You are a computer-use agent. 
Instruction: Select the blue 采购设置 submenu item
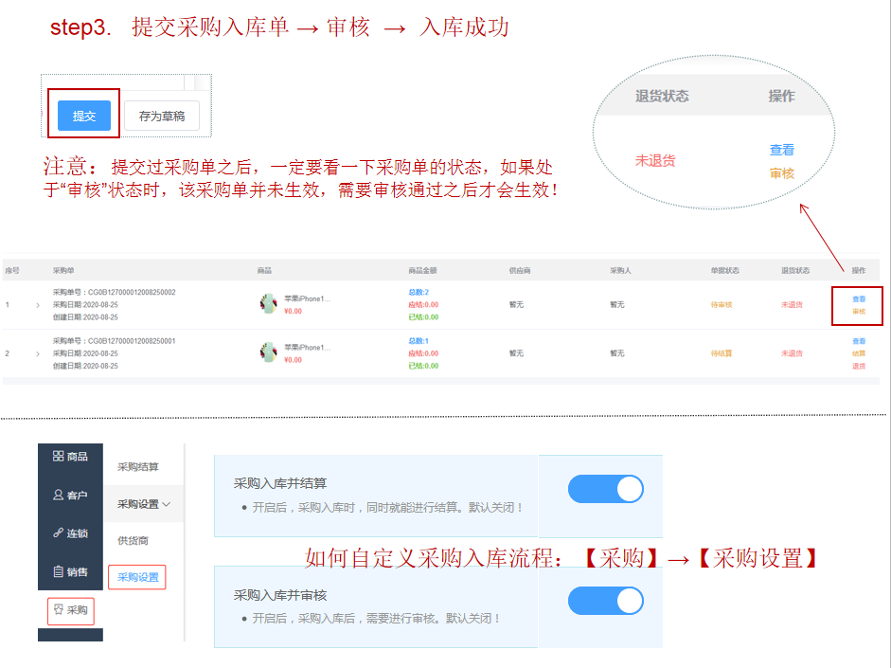coord(137,577)
